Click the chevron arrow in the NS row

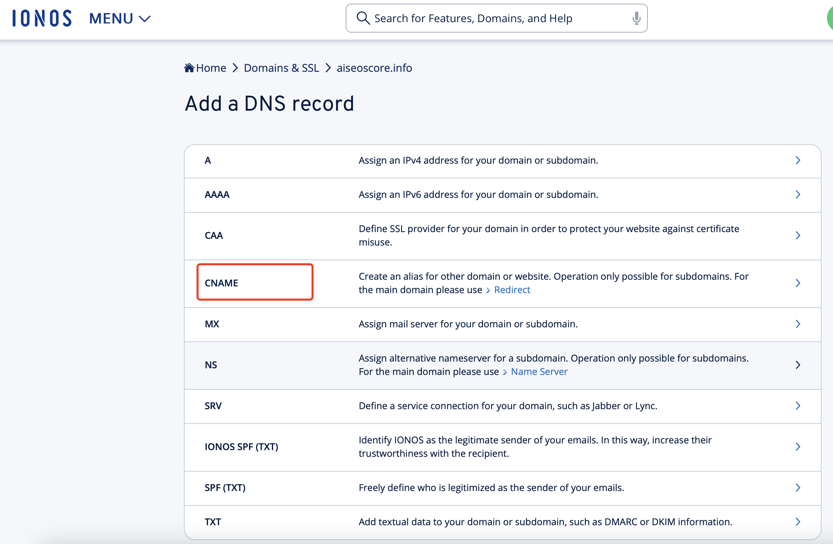pos(798,365)
